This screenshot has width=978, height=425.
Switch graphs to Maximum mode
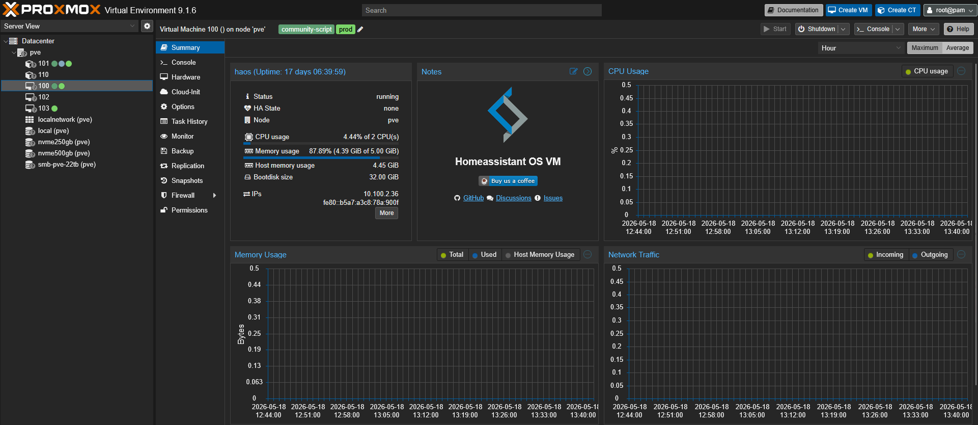[925, 48]
